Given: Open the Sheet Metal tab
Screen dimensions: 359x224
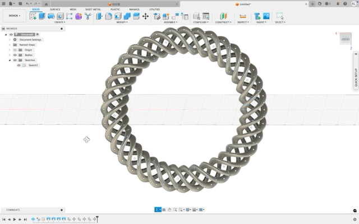Looking at the screenshot, I should (x=93, y=10).
